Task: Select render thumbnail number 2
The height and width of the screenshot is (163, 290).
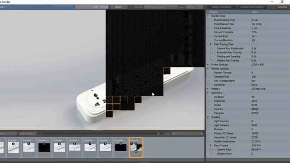Action: tap(13, 147)
